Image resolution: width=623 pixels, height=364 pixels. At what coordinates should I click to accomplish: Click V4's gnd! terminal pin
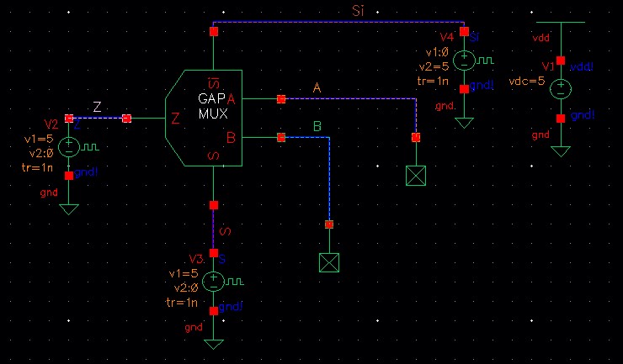pyautogui.click(x=464, y=89)
